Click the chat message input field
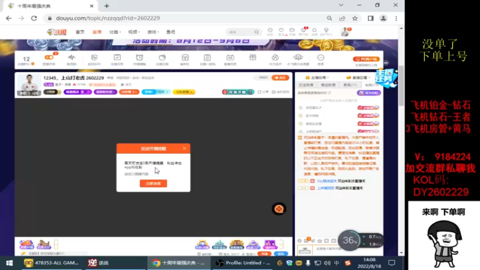Screen dimensions: 480x270 329,249
